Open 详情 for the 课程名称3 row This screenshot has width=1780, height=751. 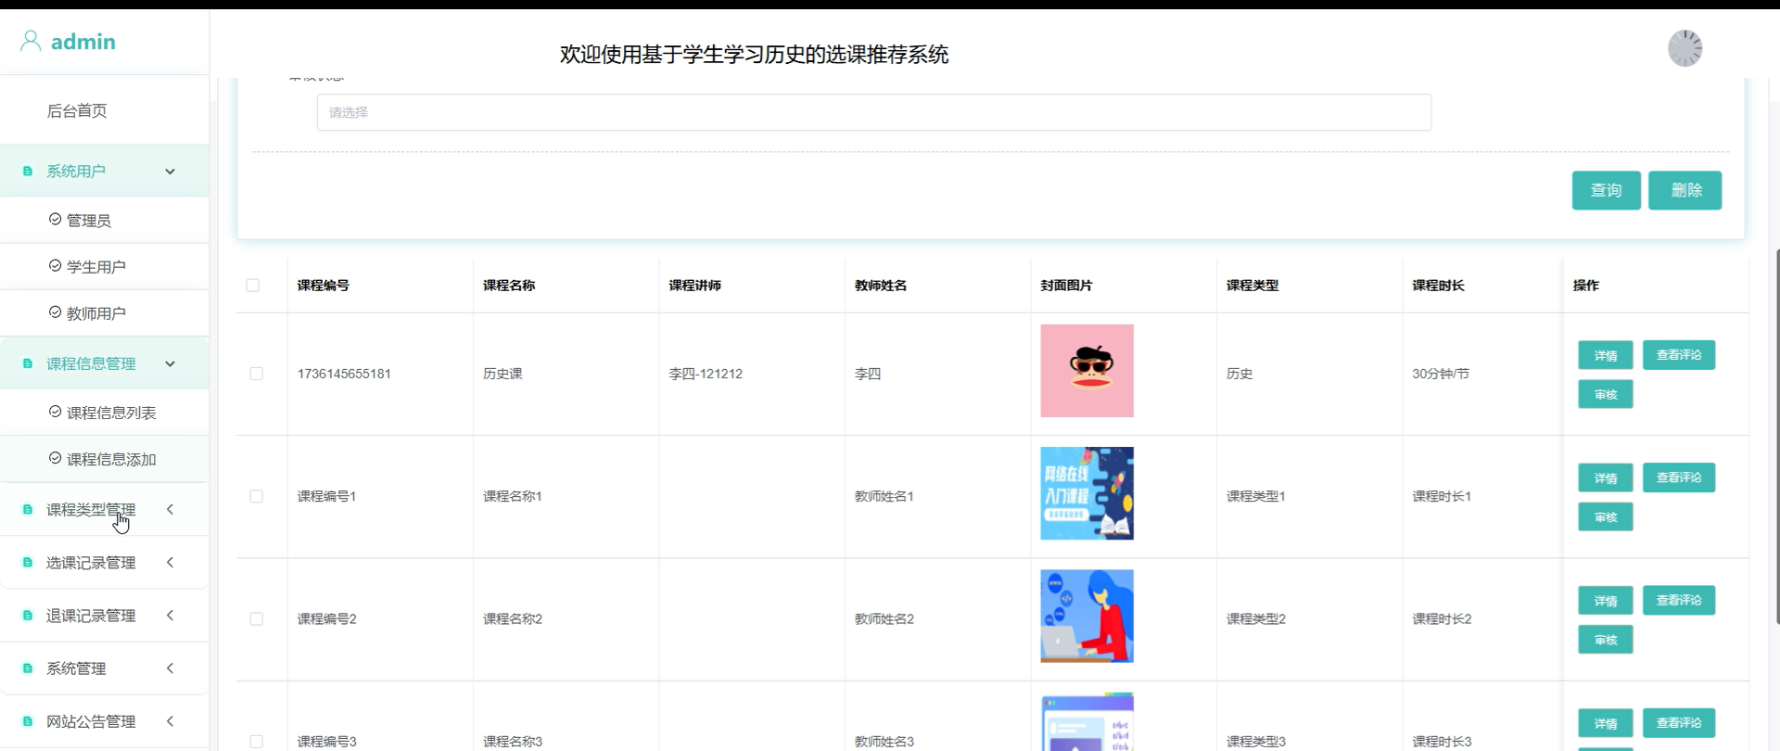tap(1606, 723)
